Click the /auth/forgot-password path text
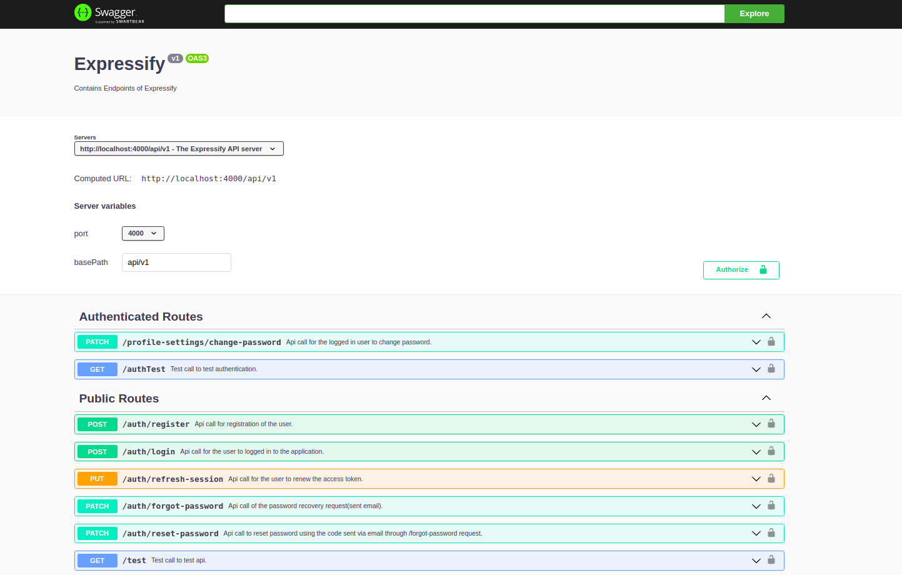Image resolution: width=902 pixels, height=575 pixels. (173, 506)
